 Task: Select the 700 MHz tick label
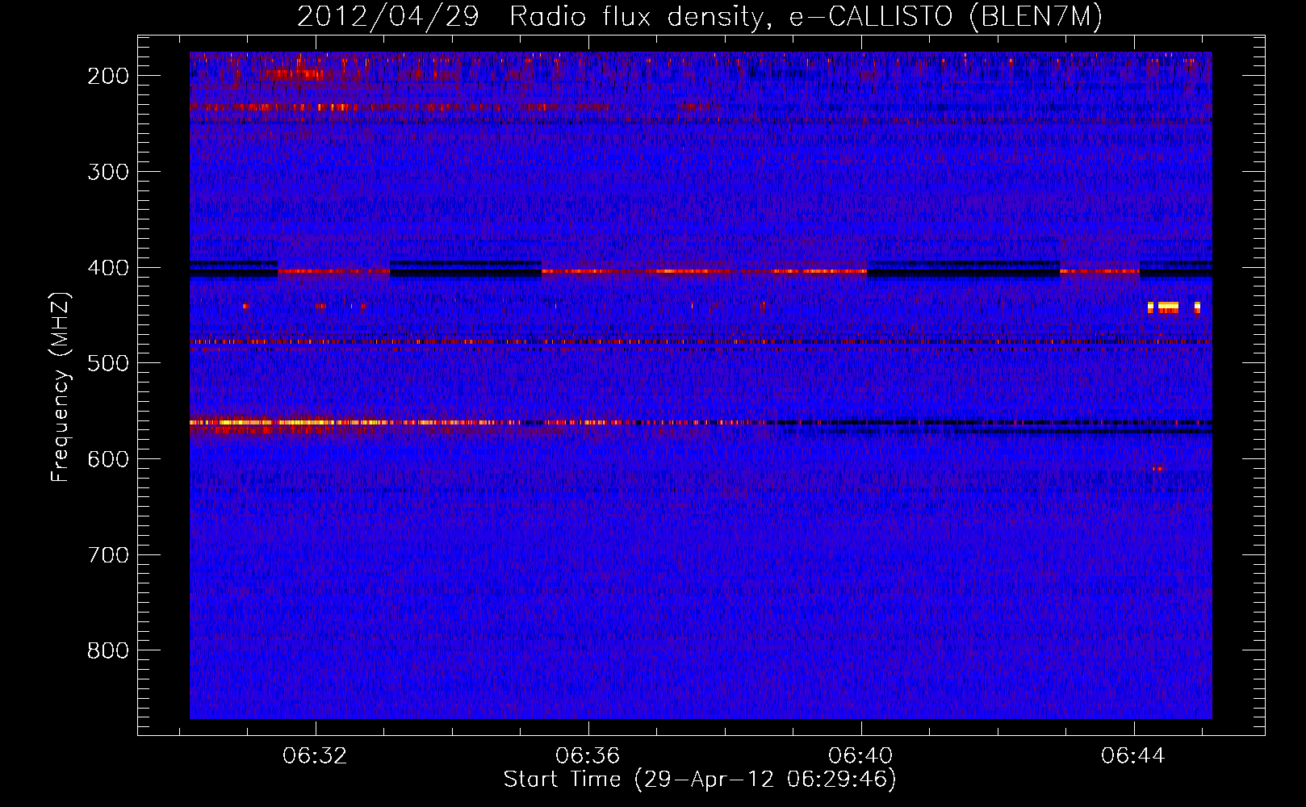point(108,555)
